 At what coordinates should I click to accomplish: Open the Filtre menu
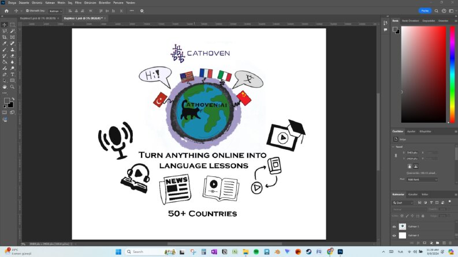click(x=79, y=3)
